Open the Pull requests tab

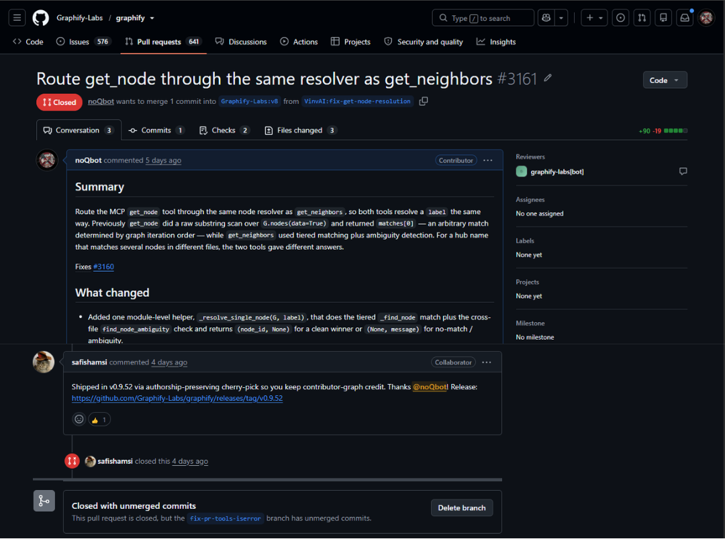pos(163,42)
